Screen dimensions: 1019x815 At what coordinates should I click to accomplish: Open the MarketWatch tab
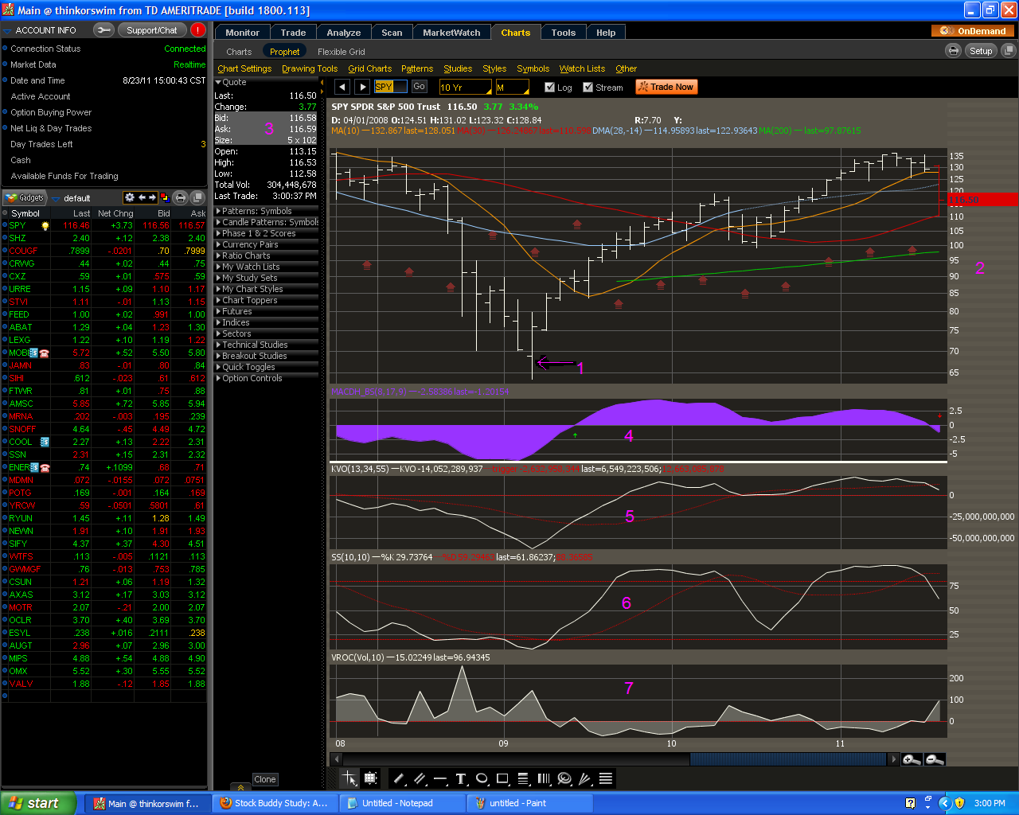(451, 33)
